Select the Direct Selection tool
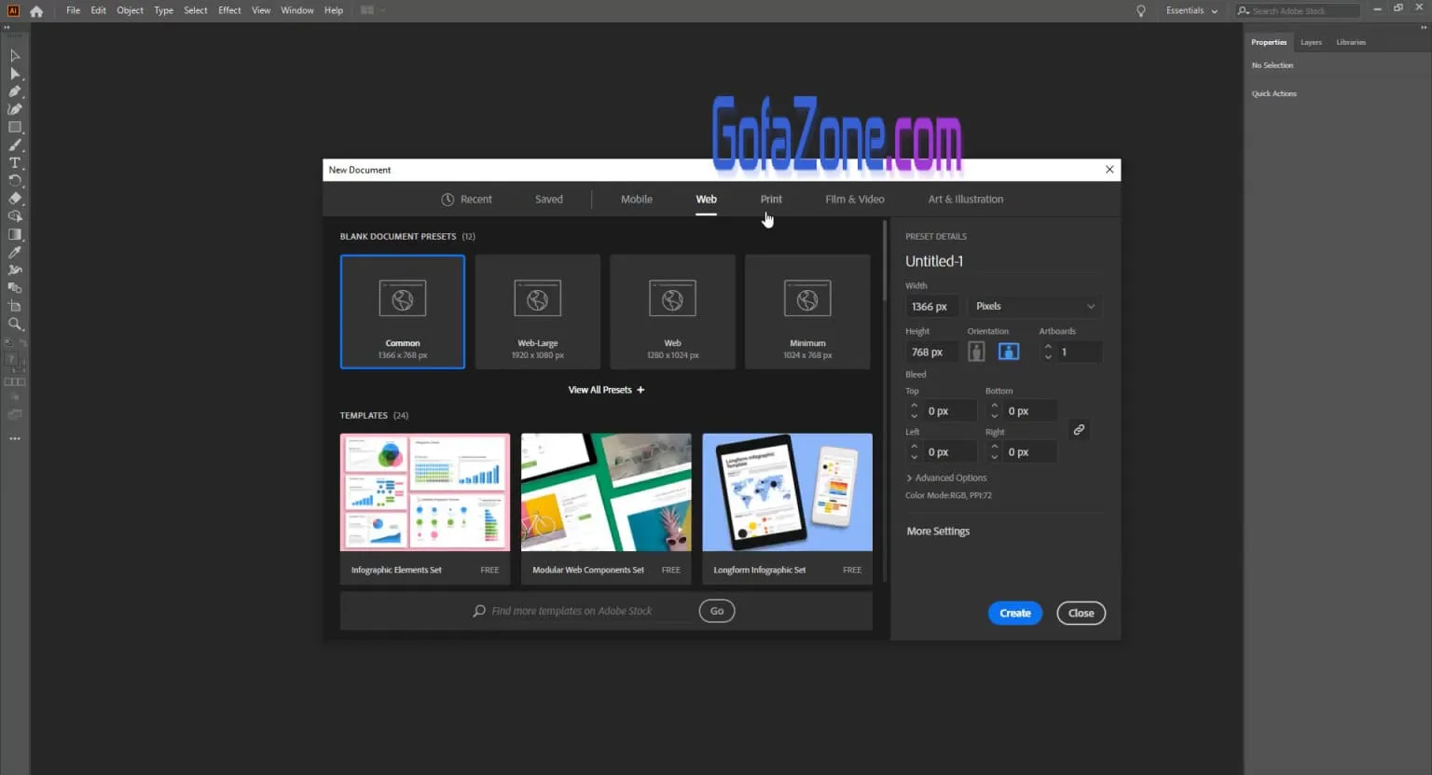The image size is (1432, 775). point(15,74)
